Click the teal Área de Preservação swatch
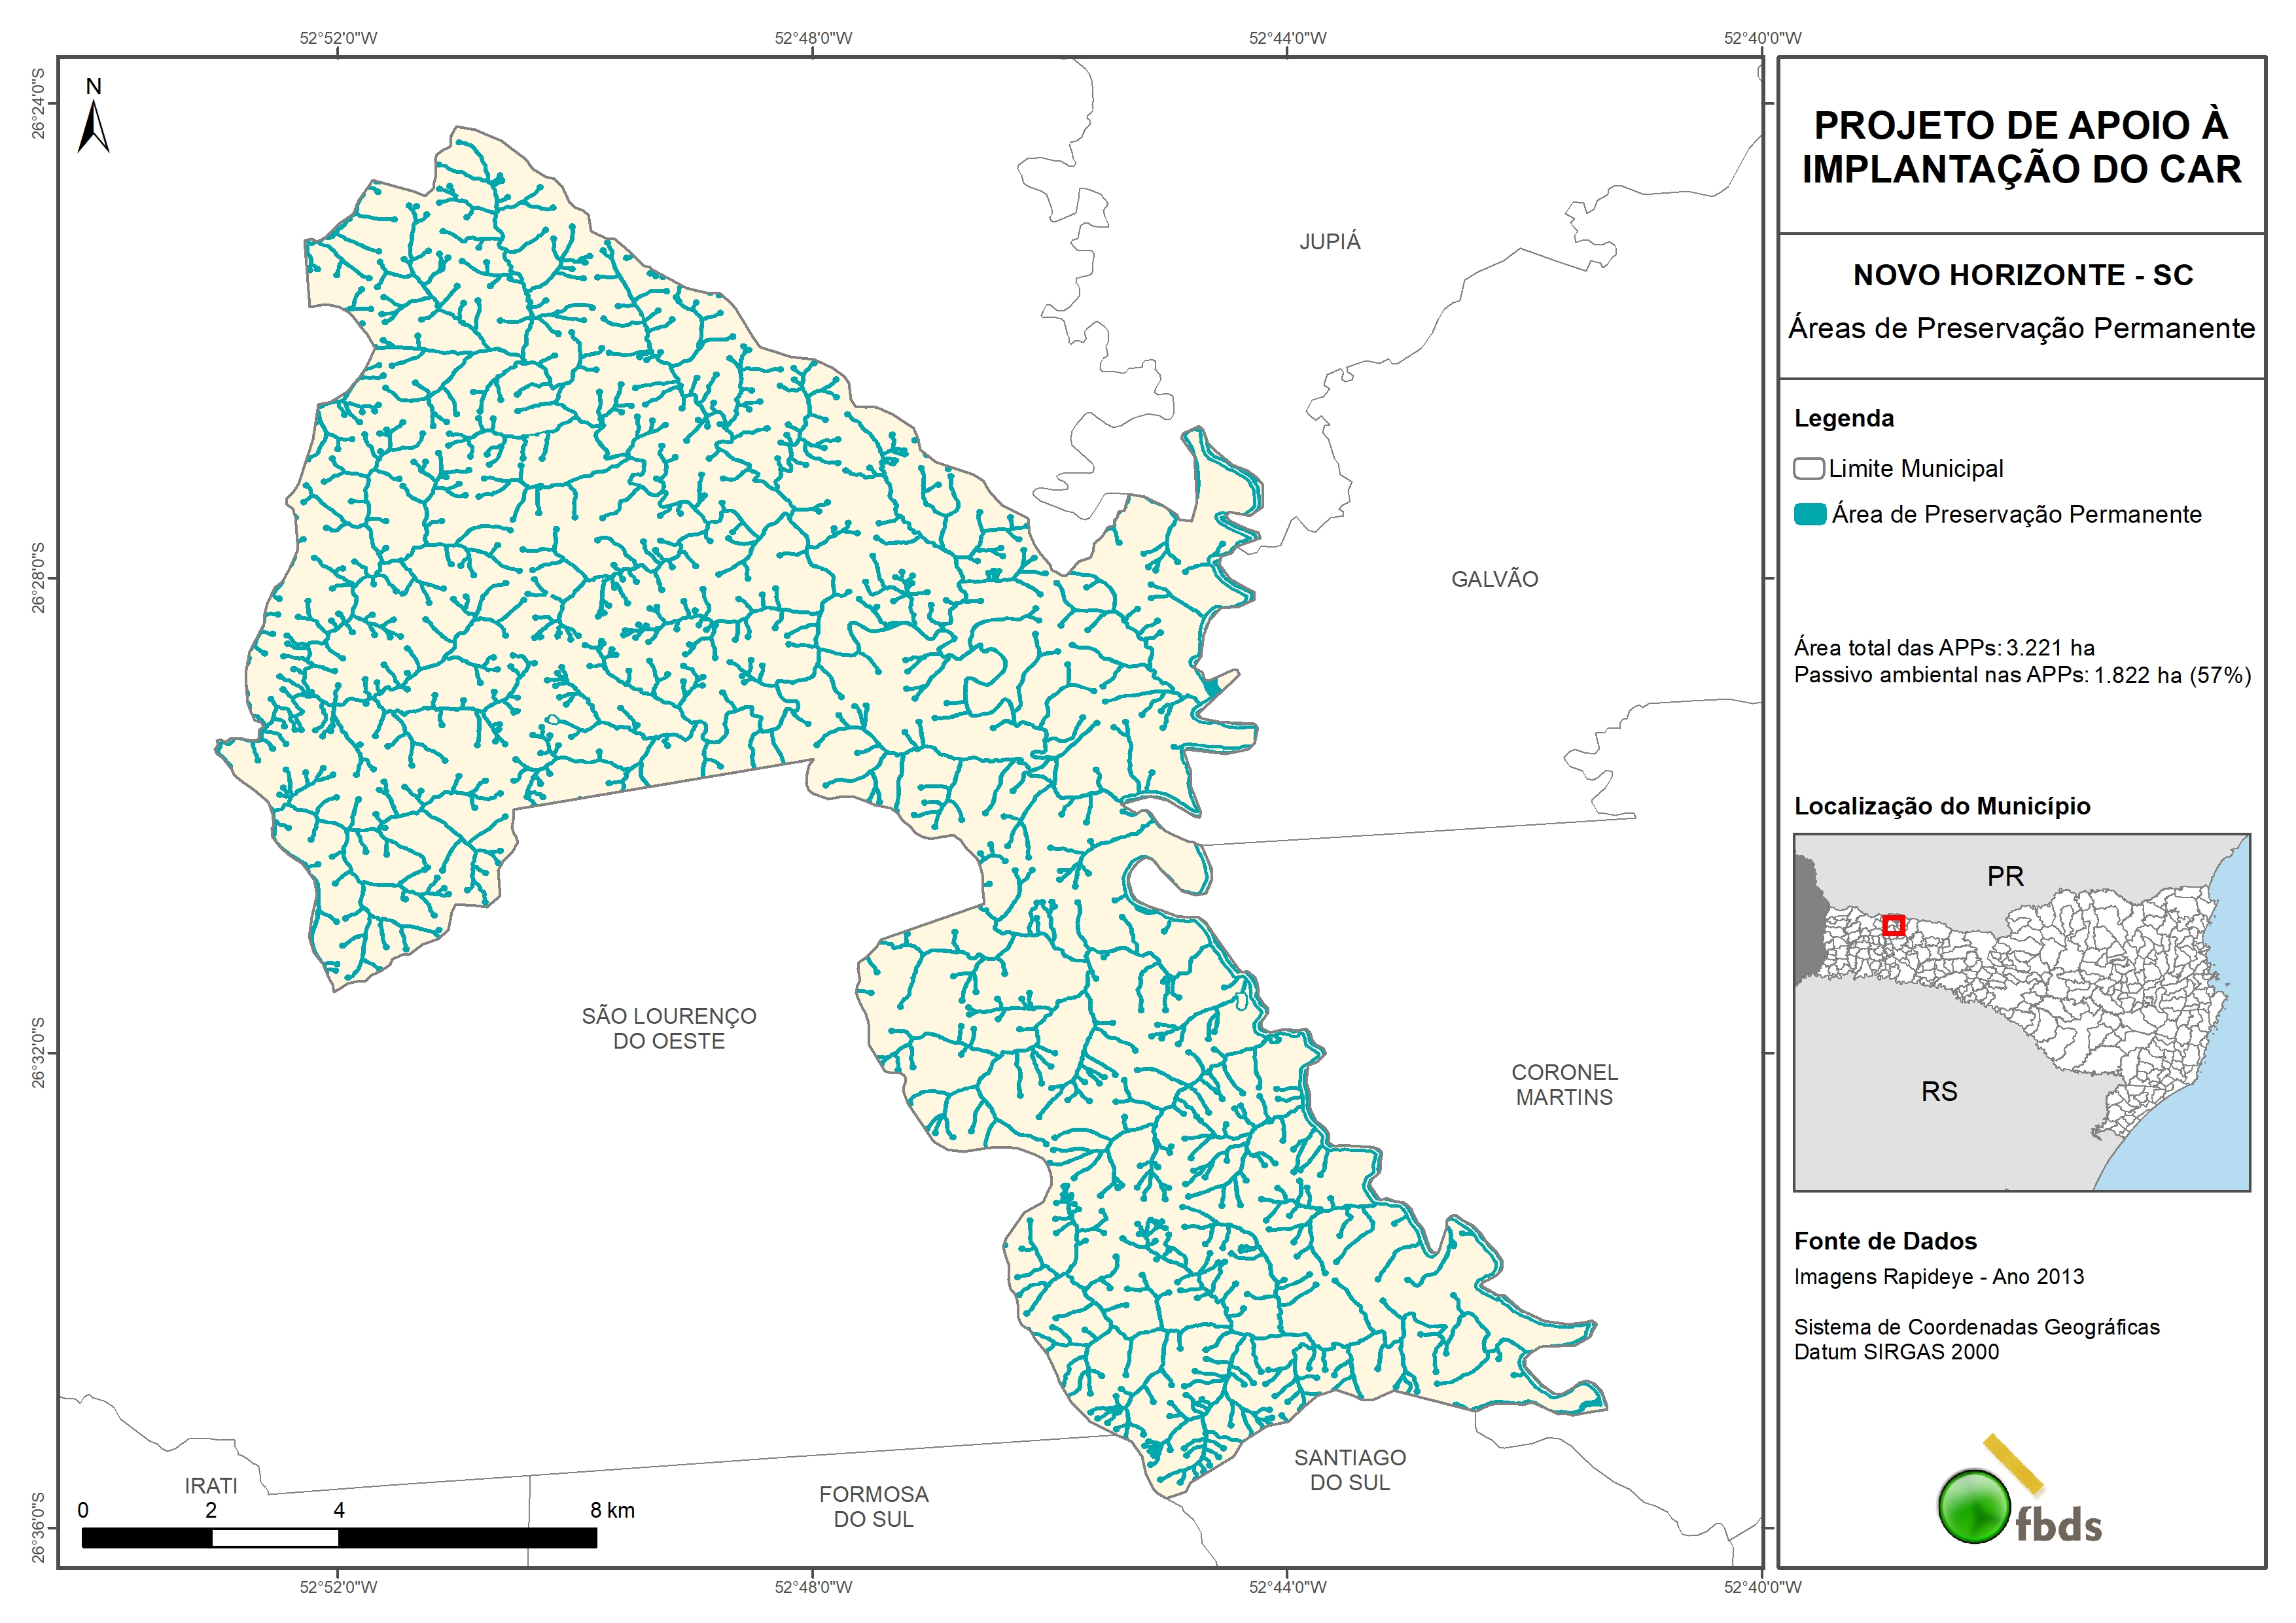2296x1623 pixels. (x=1810, y=515)
